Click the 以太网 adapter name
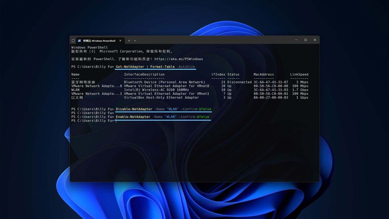This screenshot has width=389, height=219. pos(77,98)
